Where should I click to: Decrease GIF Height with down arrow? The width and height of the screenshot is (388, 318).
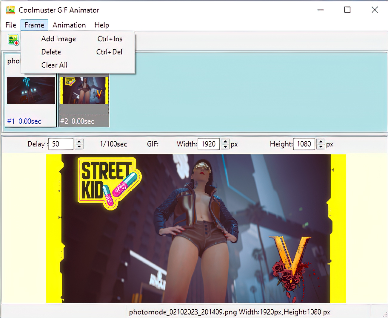click(x=321, y=147)
